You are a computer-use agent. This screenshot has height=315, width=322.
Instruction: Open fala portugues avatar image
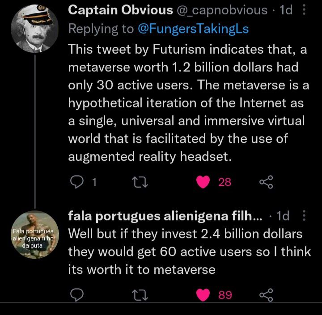coord(34,235)
